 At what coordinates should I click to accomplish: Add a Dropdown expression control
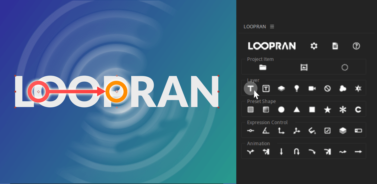click(x=358, y=130)
